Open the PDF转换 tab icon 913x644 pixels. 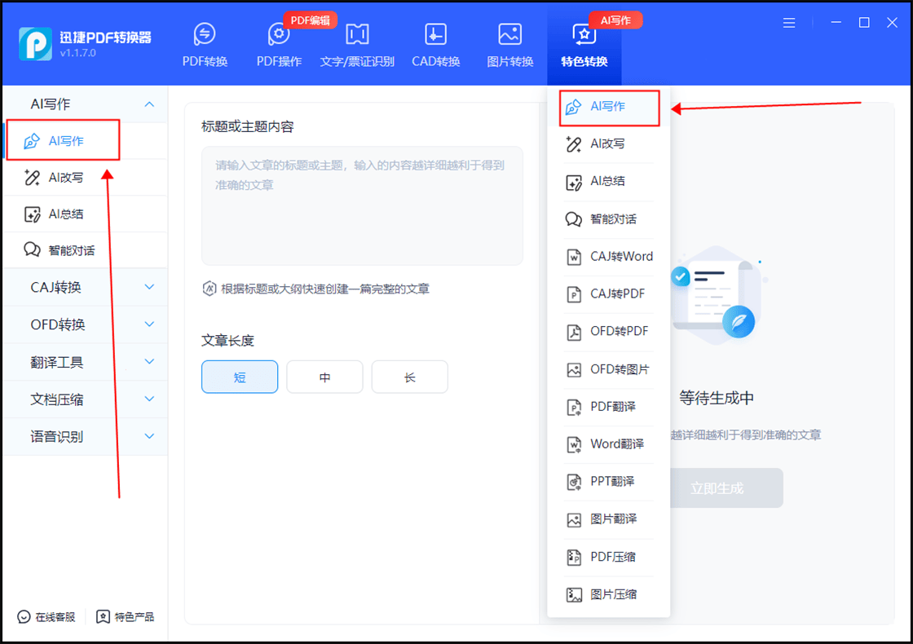coord(205,34)
